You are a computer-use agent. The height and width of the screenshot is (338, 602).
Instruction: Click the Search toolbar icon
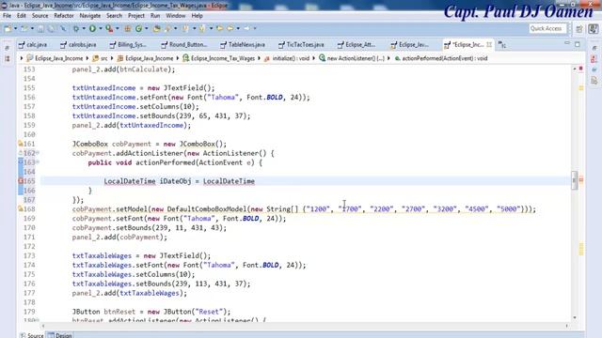167,29
